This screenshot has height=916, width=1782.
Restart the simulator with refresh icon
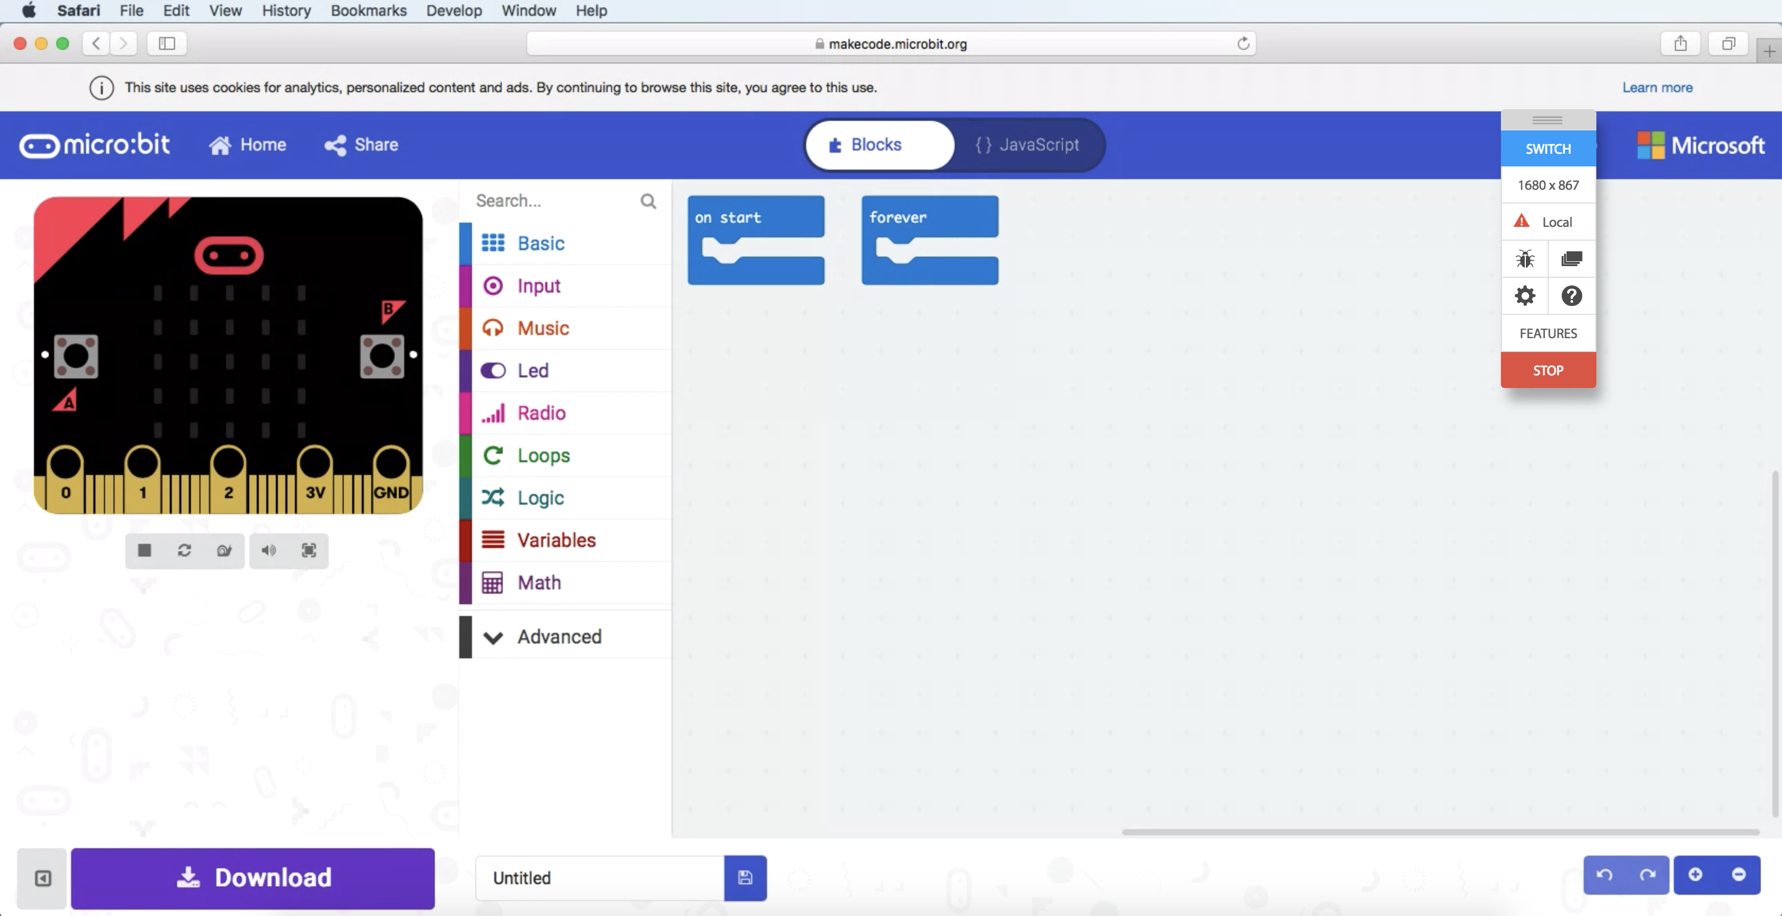184,550
